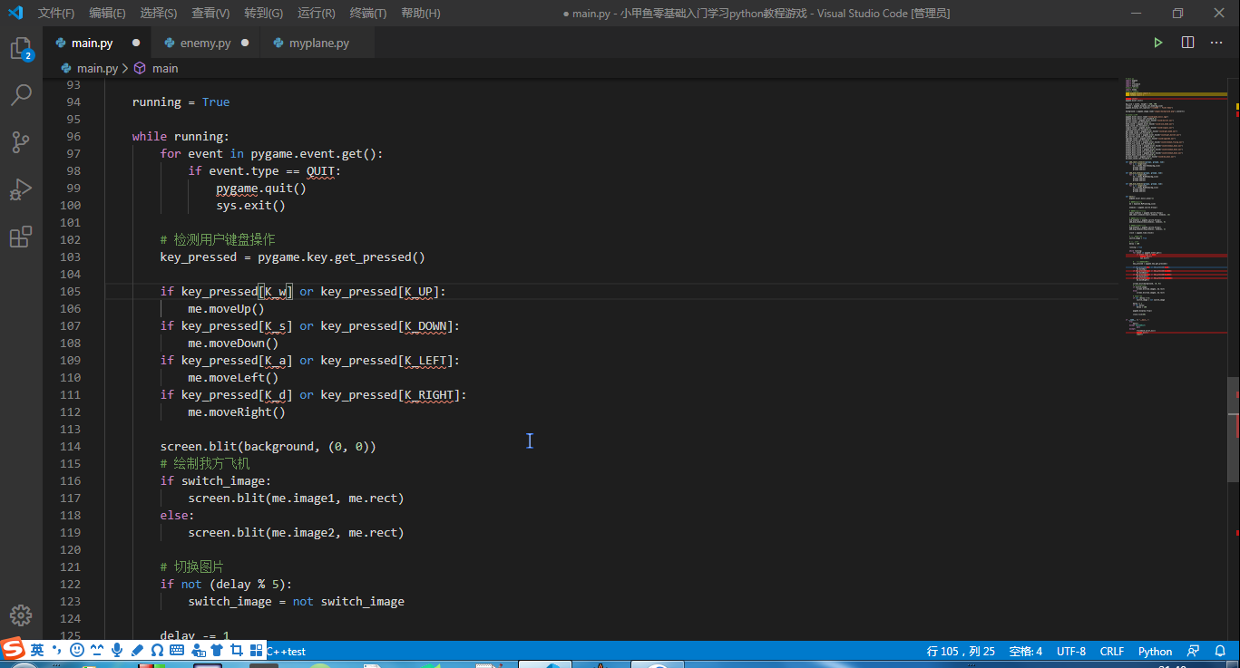Image resolution: width=1240 pixels, height=668 pixels.
Task: Change the end of line sequence CRLF
Action: [1111, 651]
